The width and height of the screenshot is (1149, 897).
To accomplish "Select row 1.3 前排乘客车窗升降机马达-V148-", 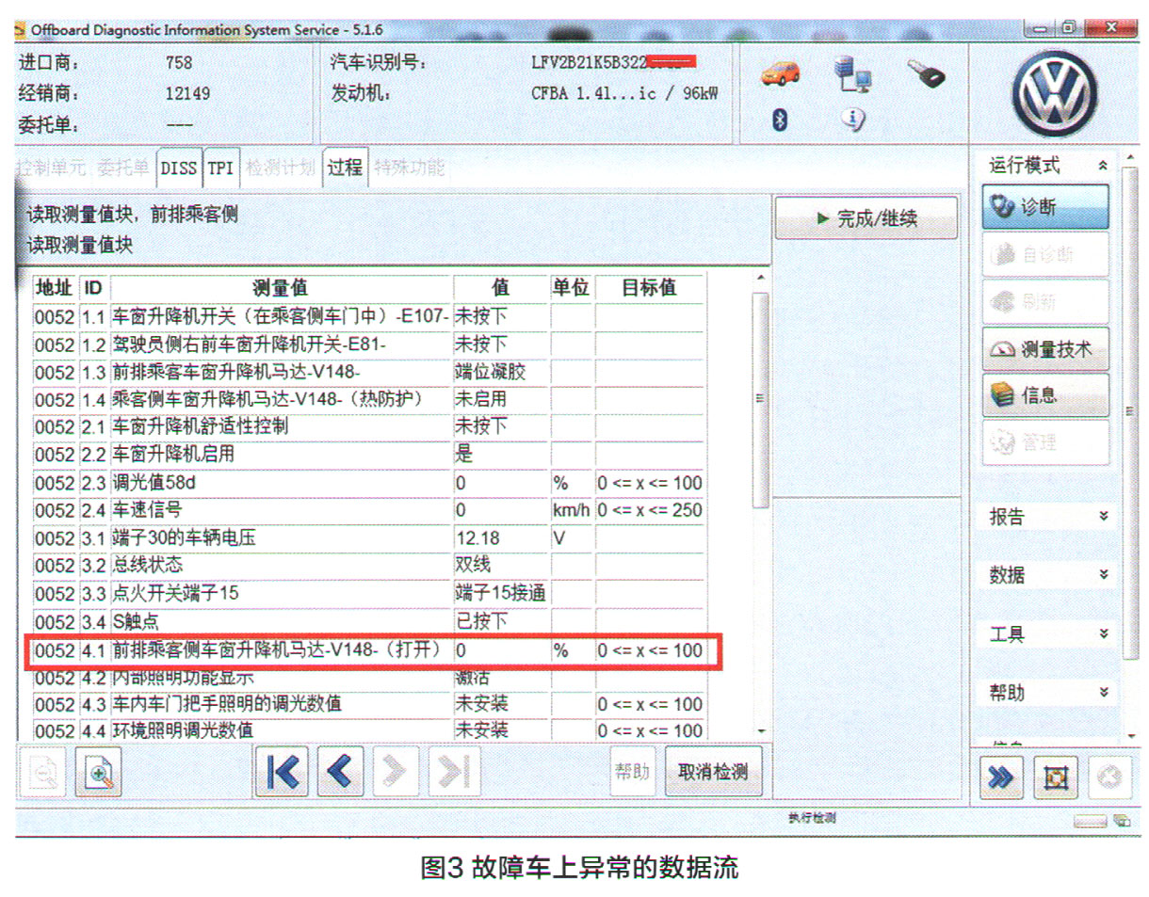I will (x=368, y=371).
